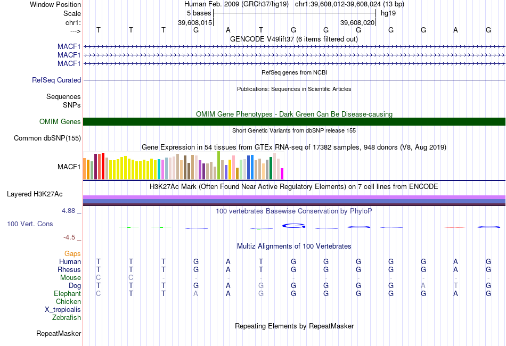Click the Layered H3K27Ac label
The width and height of the screenshot is (506, 346).
pos(35,194)
